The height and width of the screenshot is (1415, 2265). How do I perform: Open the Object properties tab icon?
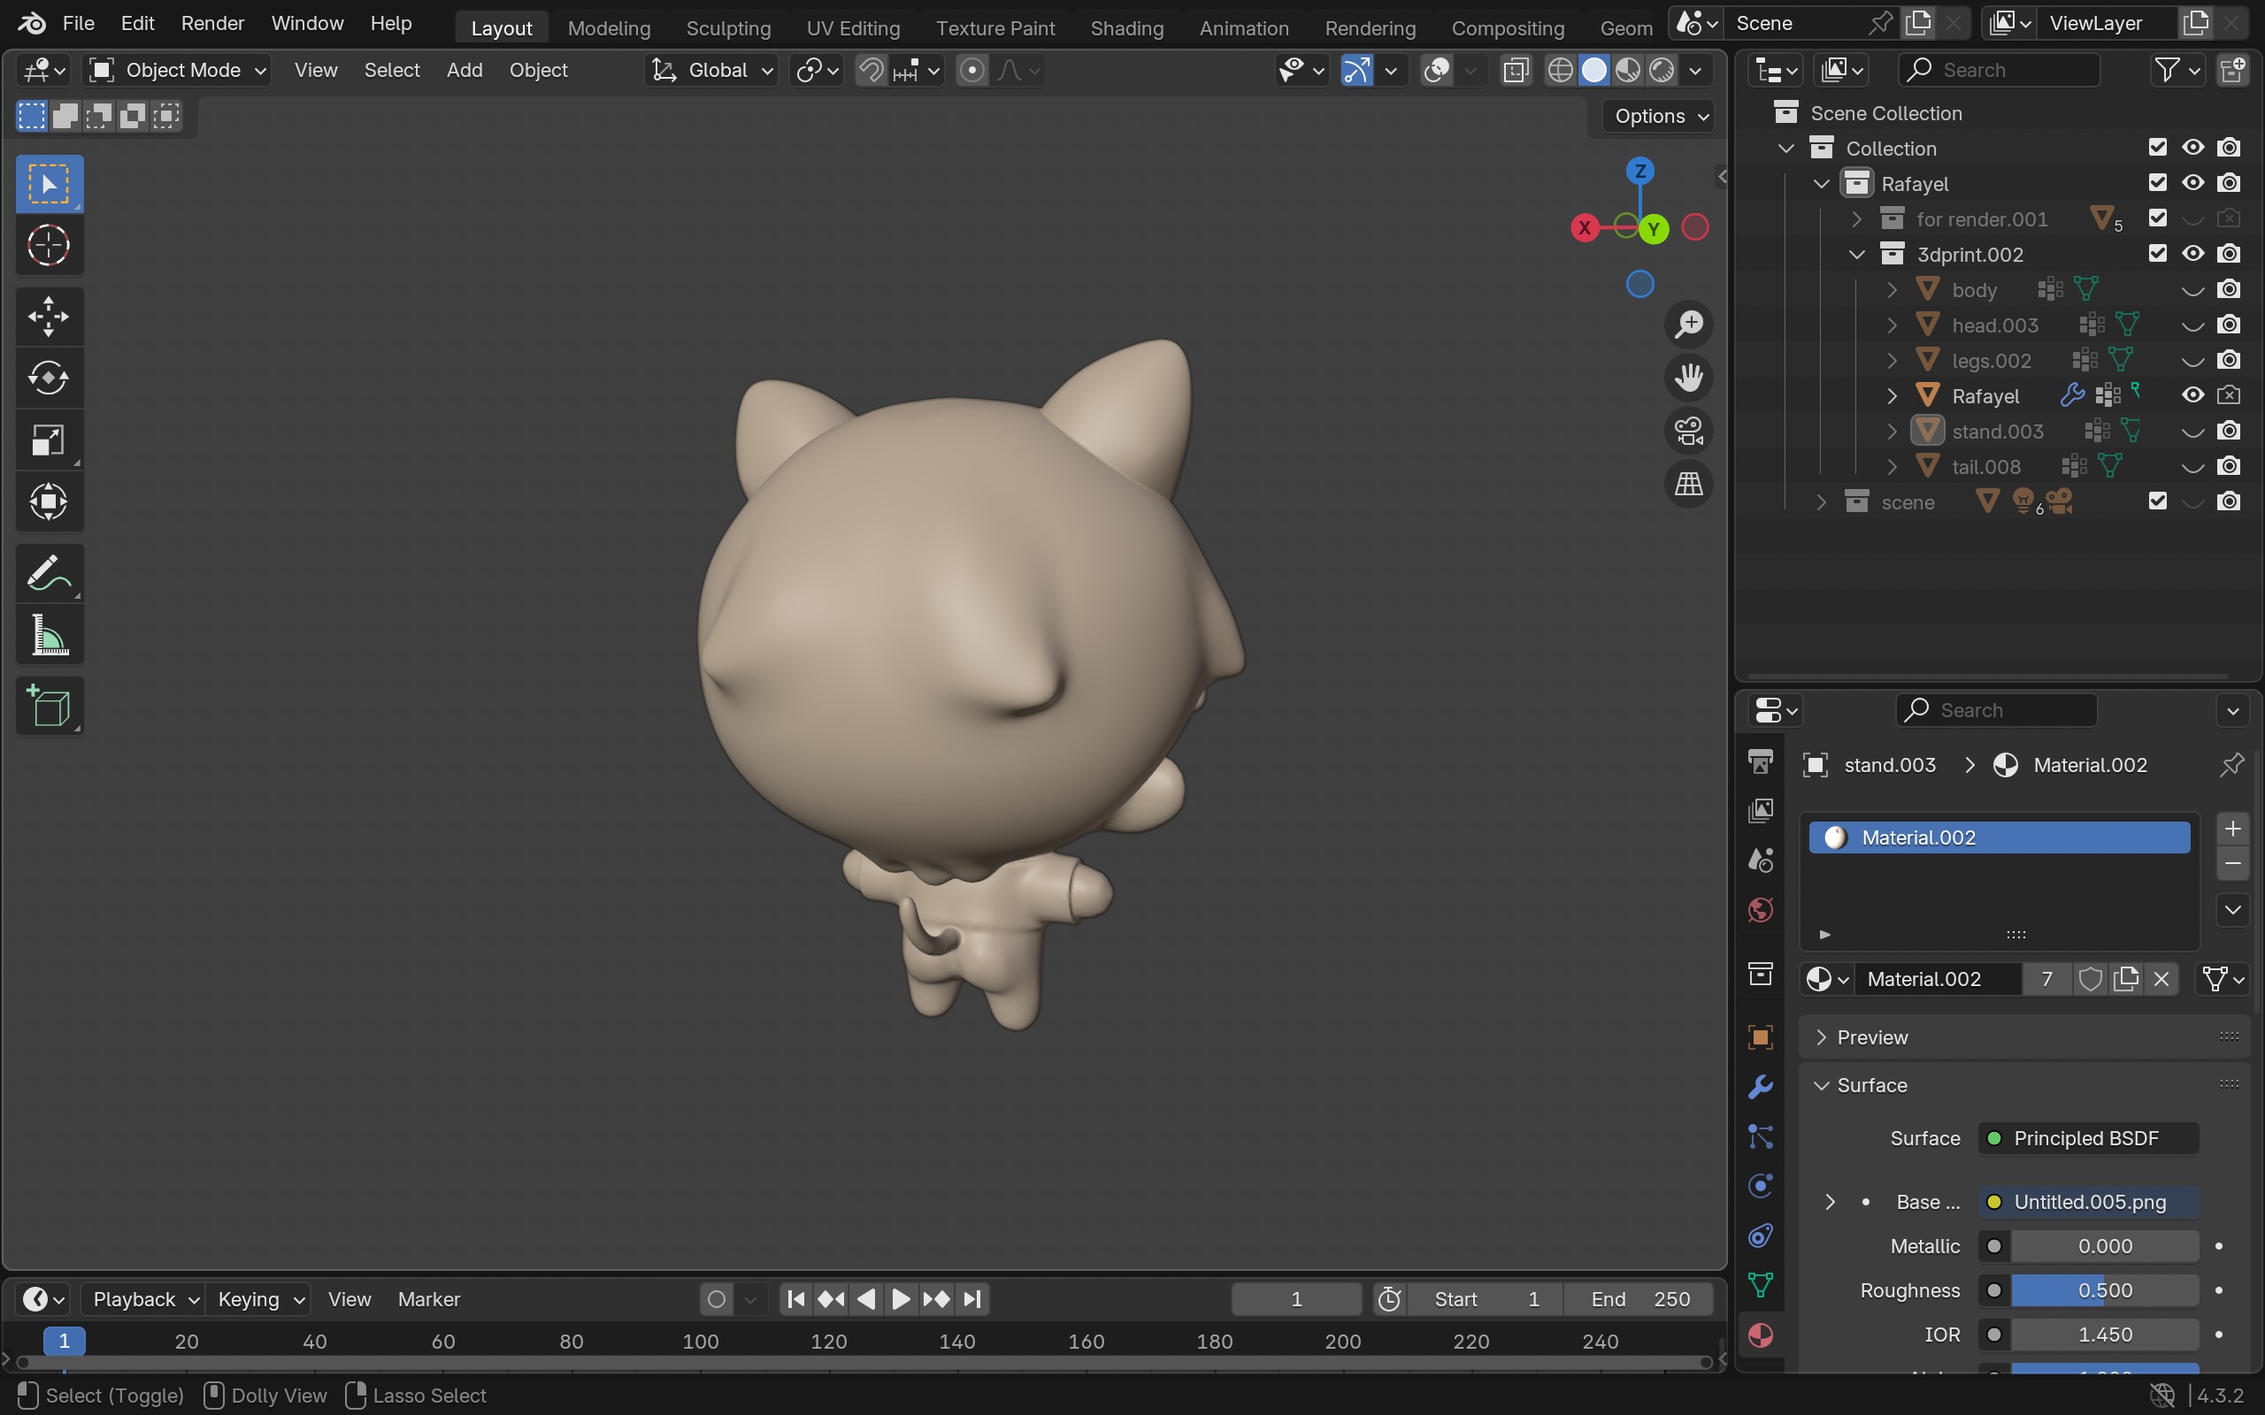(1761, 1036)
